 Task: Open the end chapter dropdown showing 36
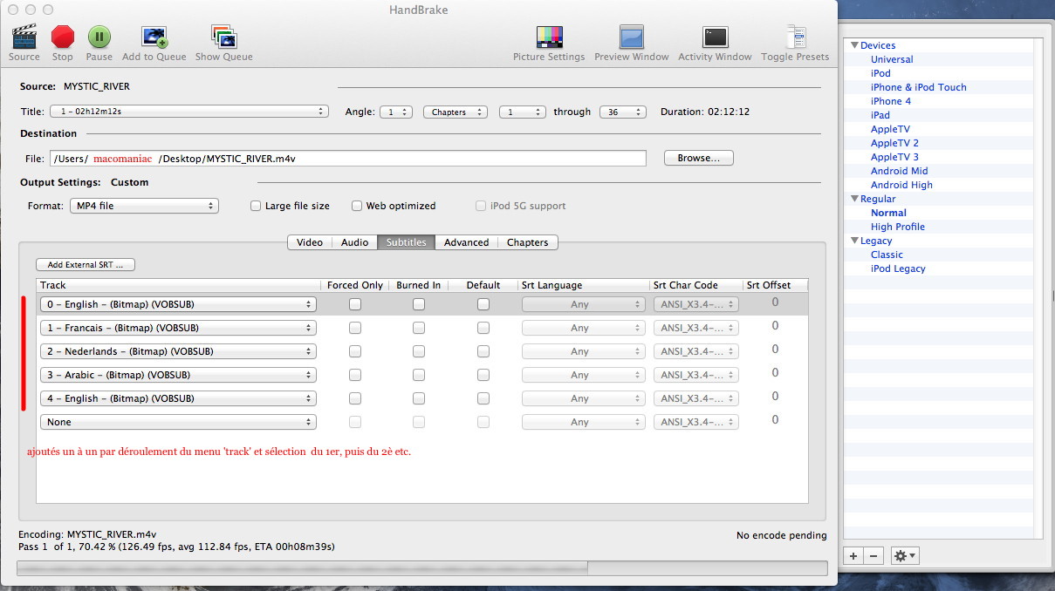click(622, 112)
